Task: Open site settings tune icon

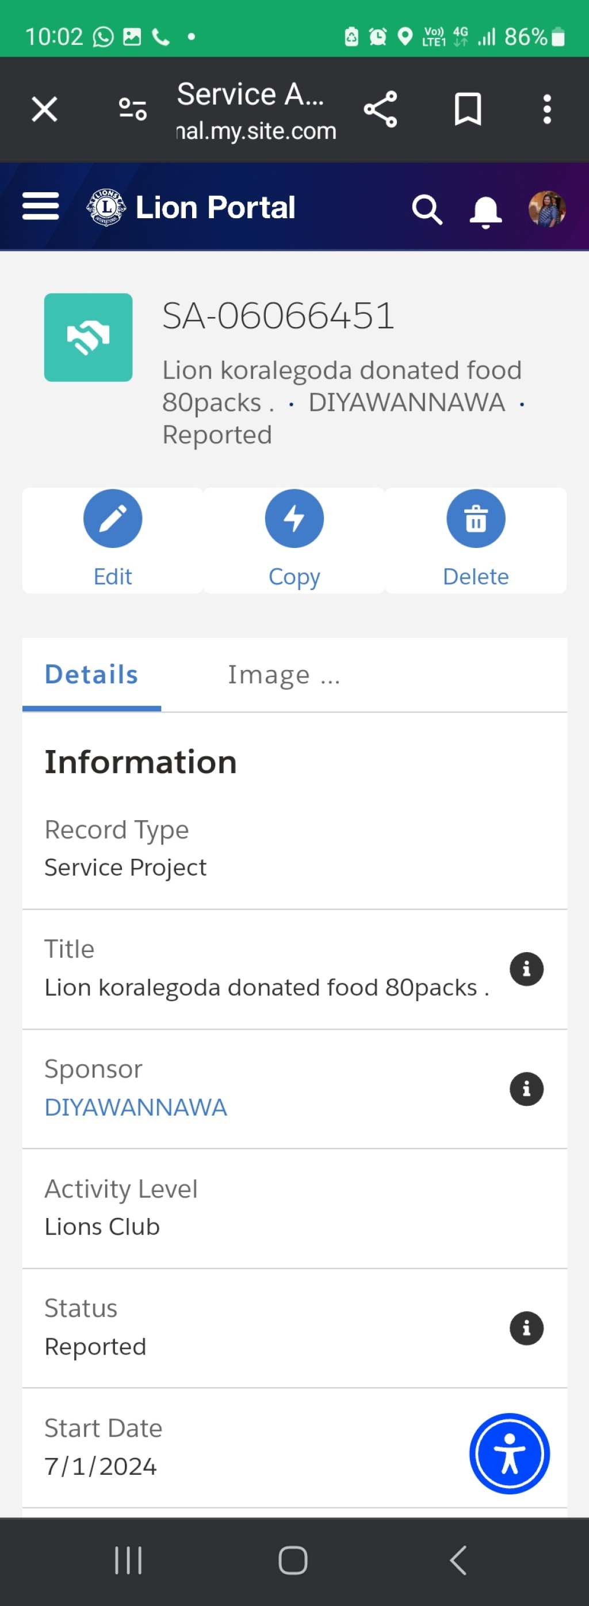Action: coord(132,109)
